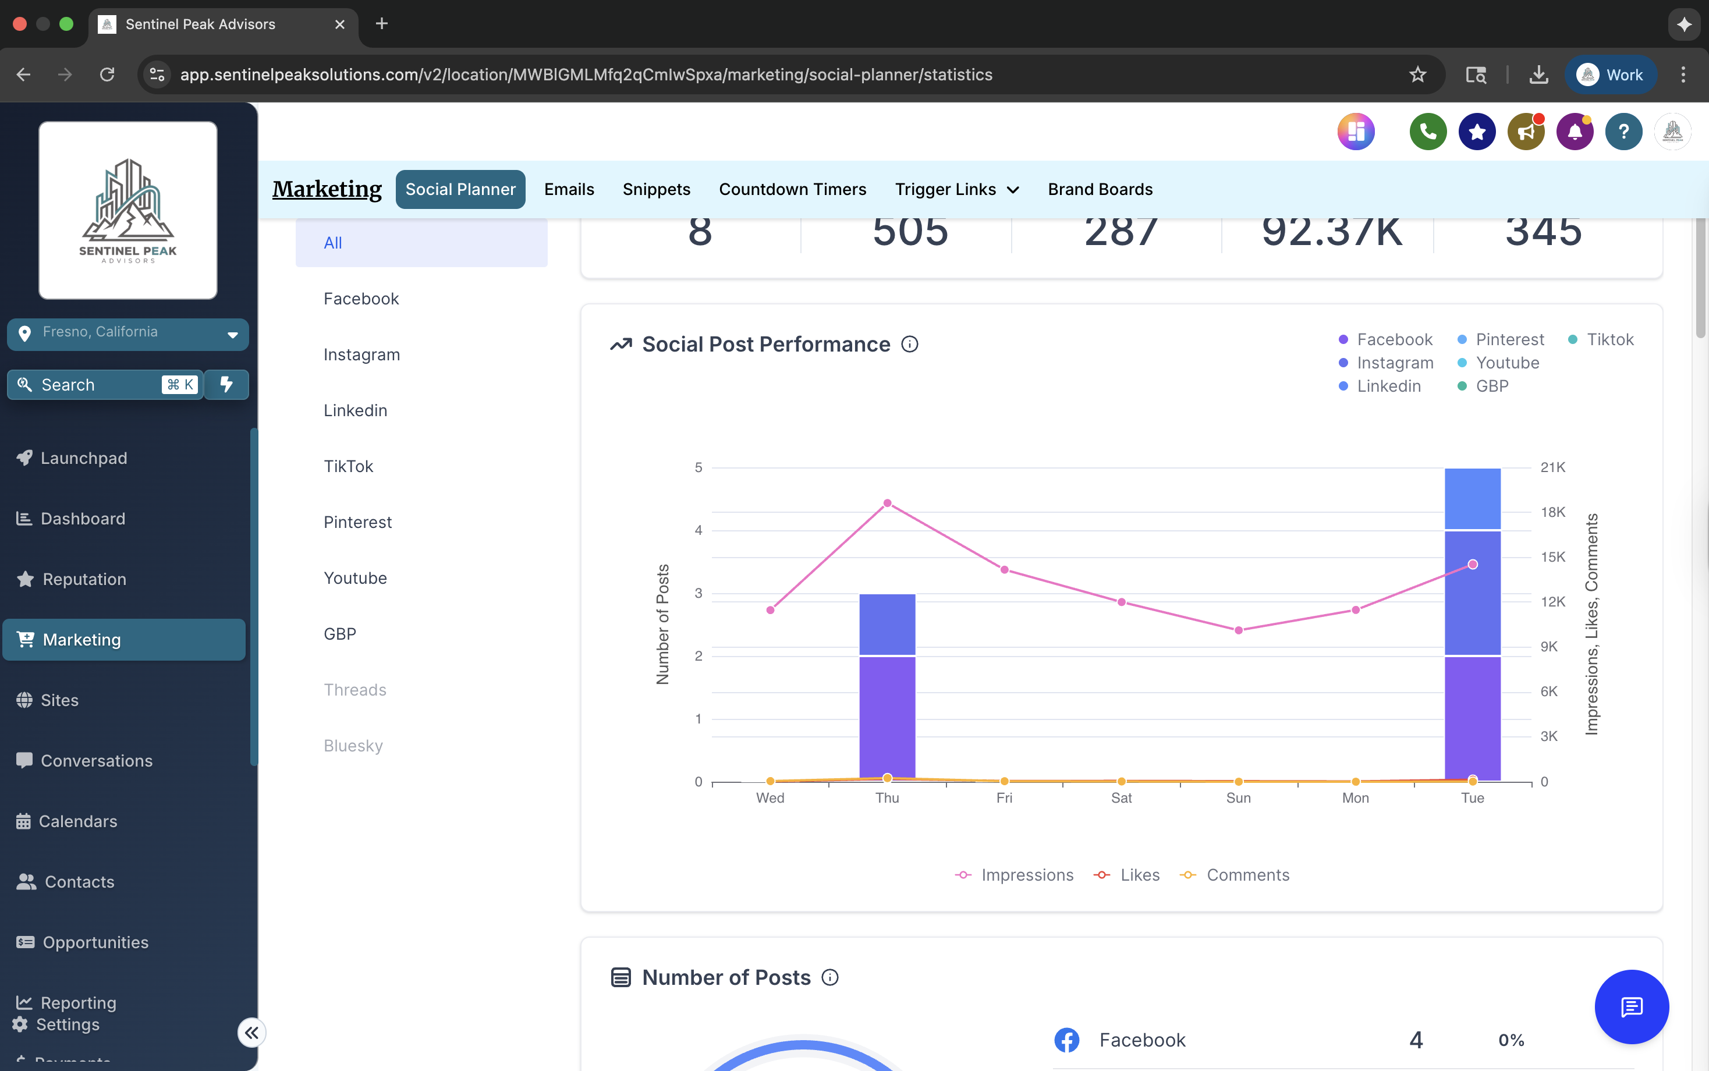Click the megaphone announcements icon with red badge
The height and width of the screenshot is (1071, 1709).
pyautogui.click(x=1526, y=132)
